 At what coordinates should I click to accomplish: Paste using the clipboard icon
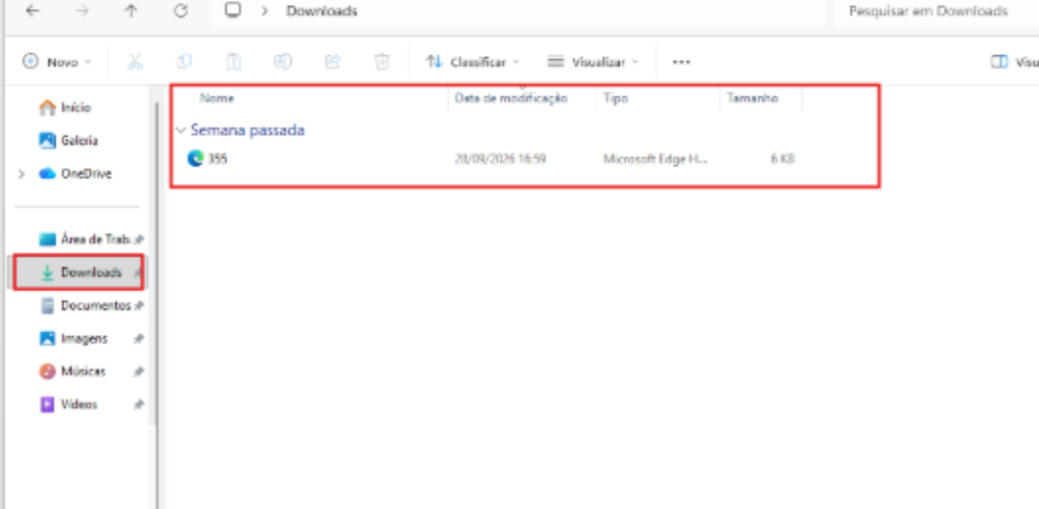(233, 62)
